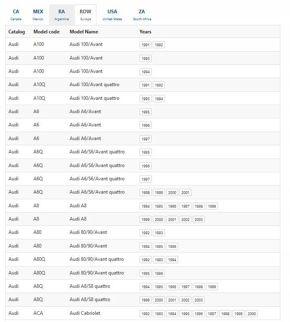The width and height of the screenshot is (290, 322).
Task: Open the ZA South Africa tab
Action: pos(142,14)
